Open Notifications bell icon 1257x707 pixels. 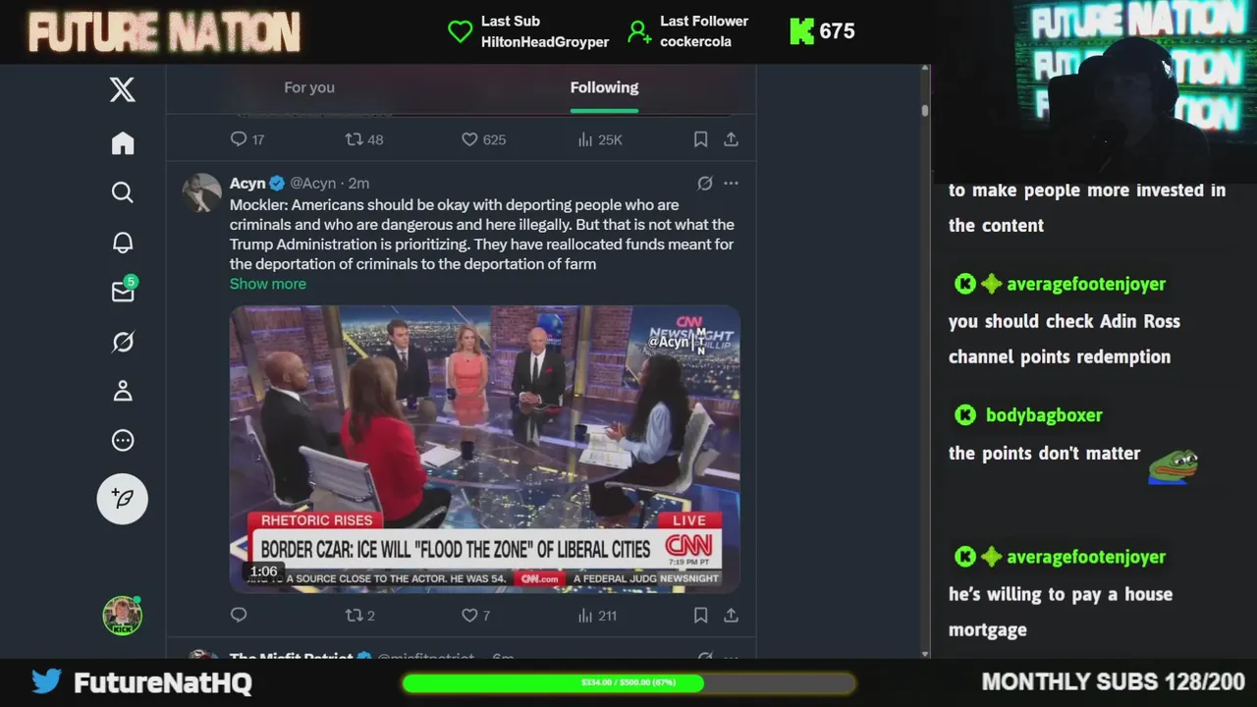click(x=123, y=243)
